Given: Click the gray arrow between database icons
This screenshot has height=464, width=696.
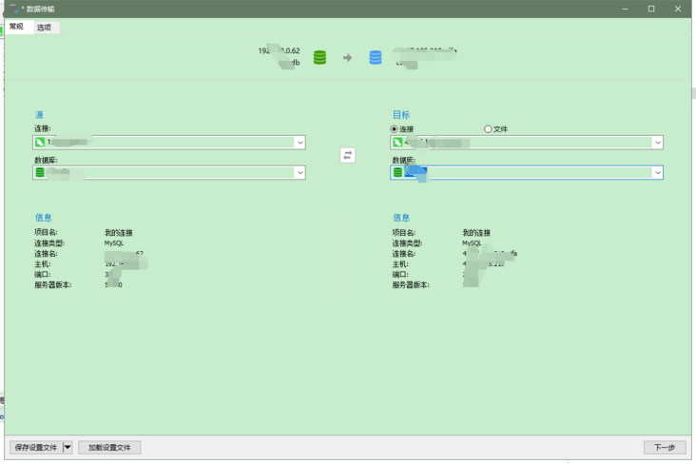Looking at the screenshot, I should (348, 58).
